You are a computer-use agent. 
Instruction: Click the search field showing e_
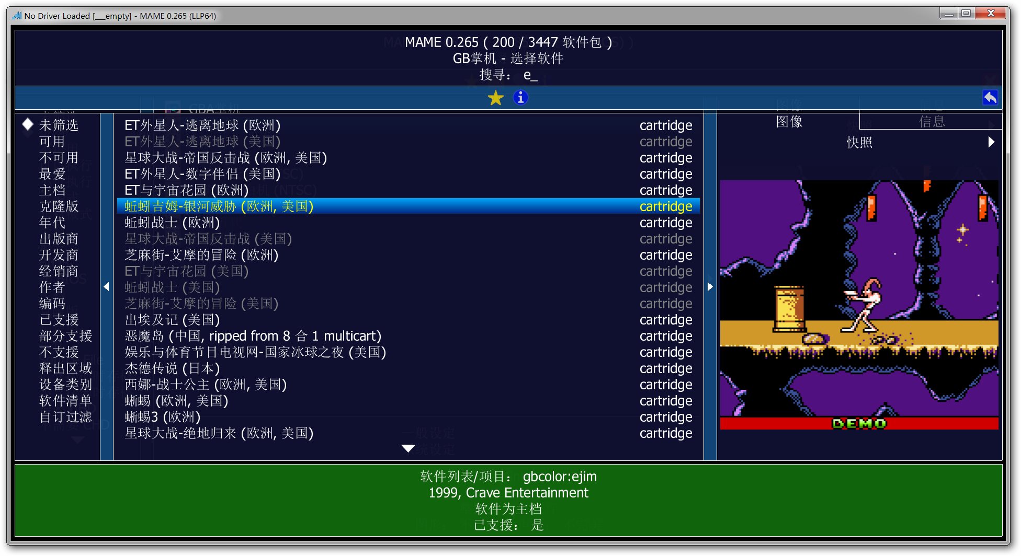point(508,75)
